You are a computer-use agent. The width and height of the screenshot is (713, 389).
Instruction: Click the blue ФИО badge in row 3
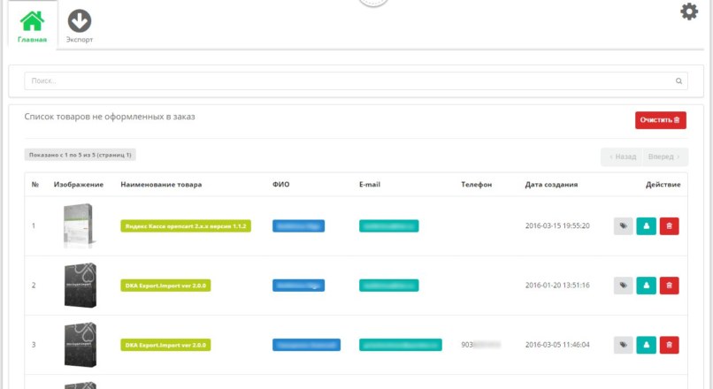(x=306, y=345)
